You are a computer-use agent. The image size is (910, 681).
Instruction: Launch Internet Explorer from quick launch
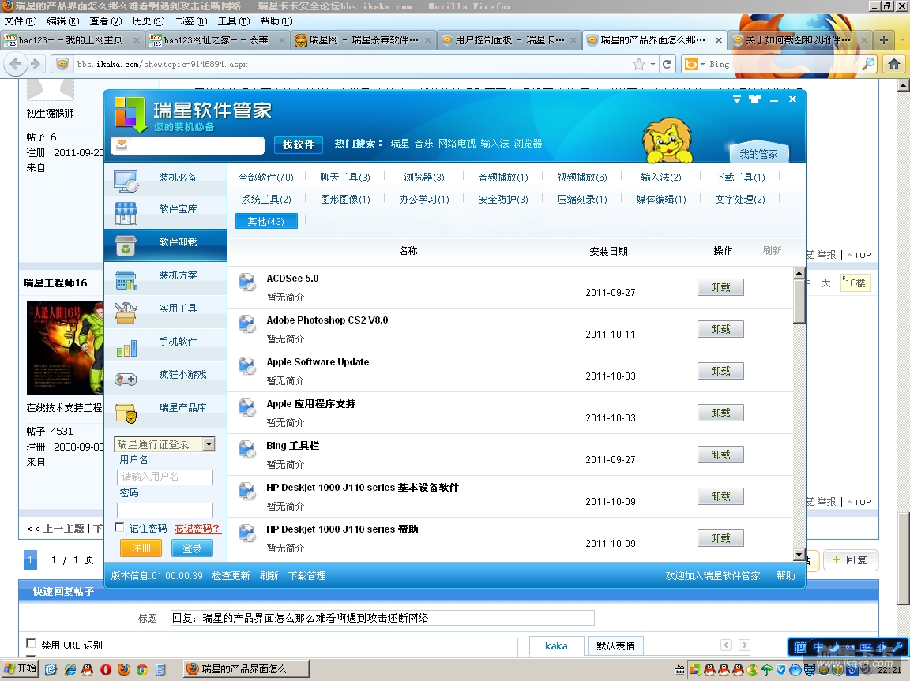70,669
